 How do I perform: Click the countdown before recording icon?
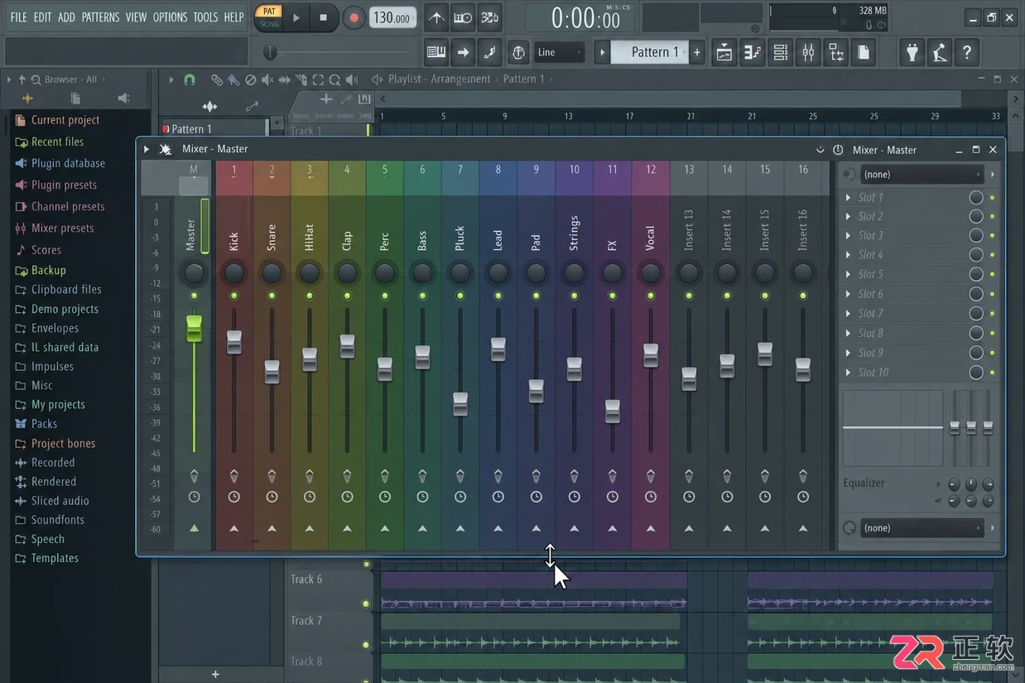[464, 17]
